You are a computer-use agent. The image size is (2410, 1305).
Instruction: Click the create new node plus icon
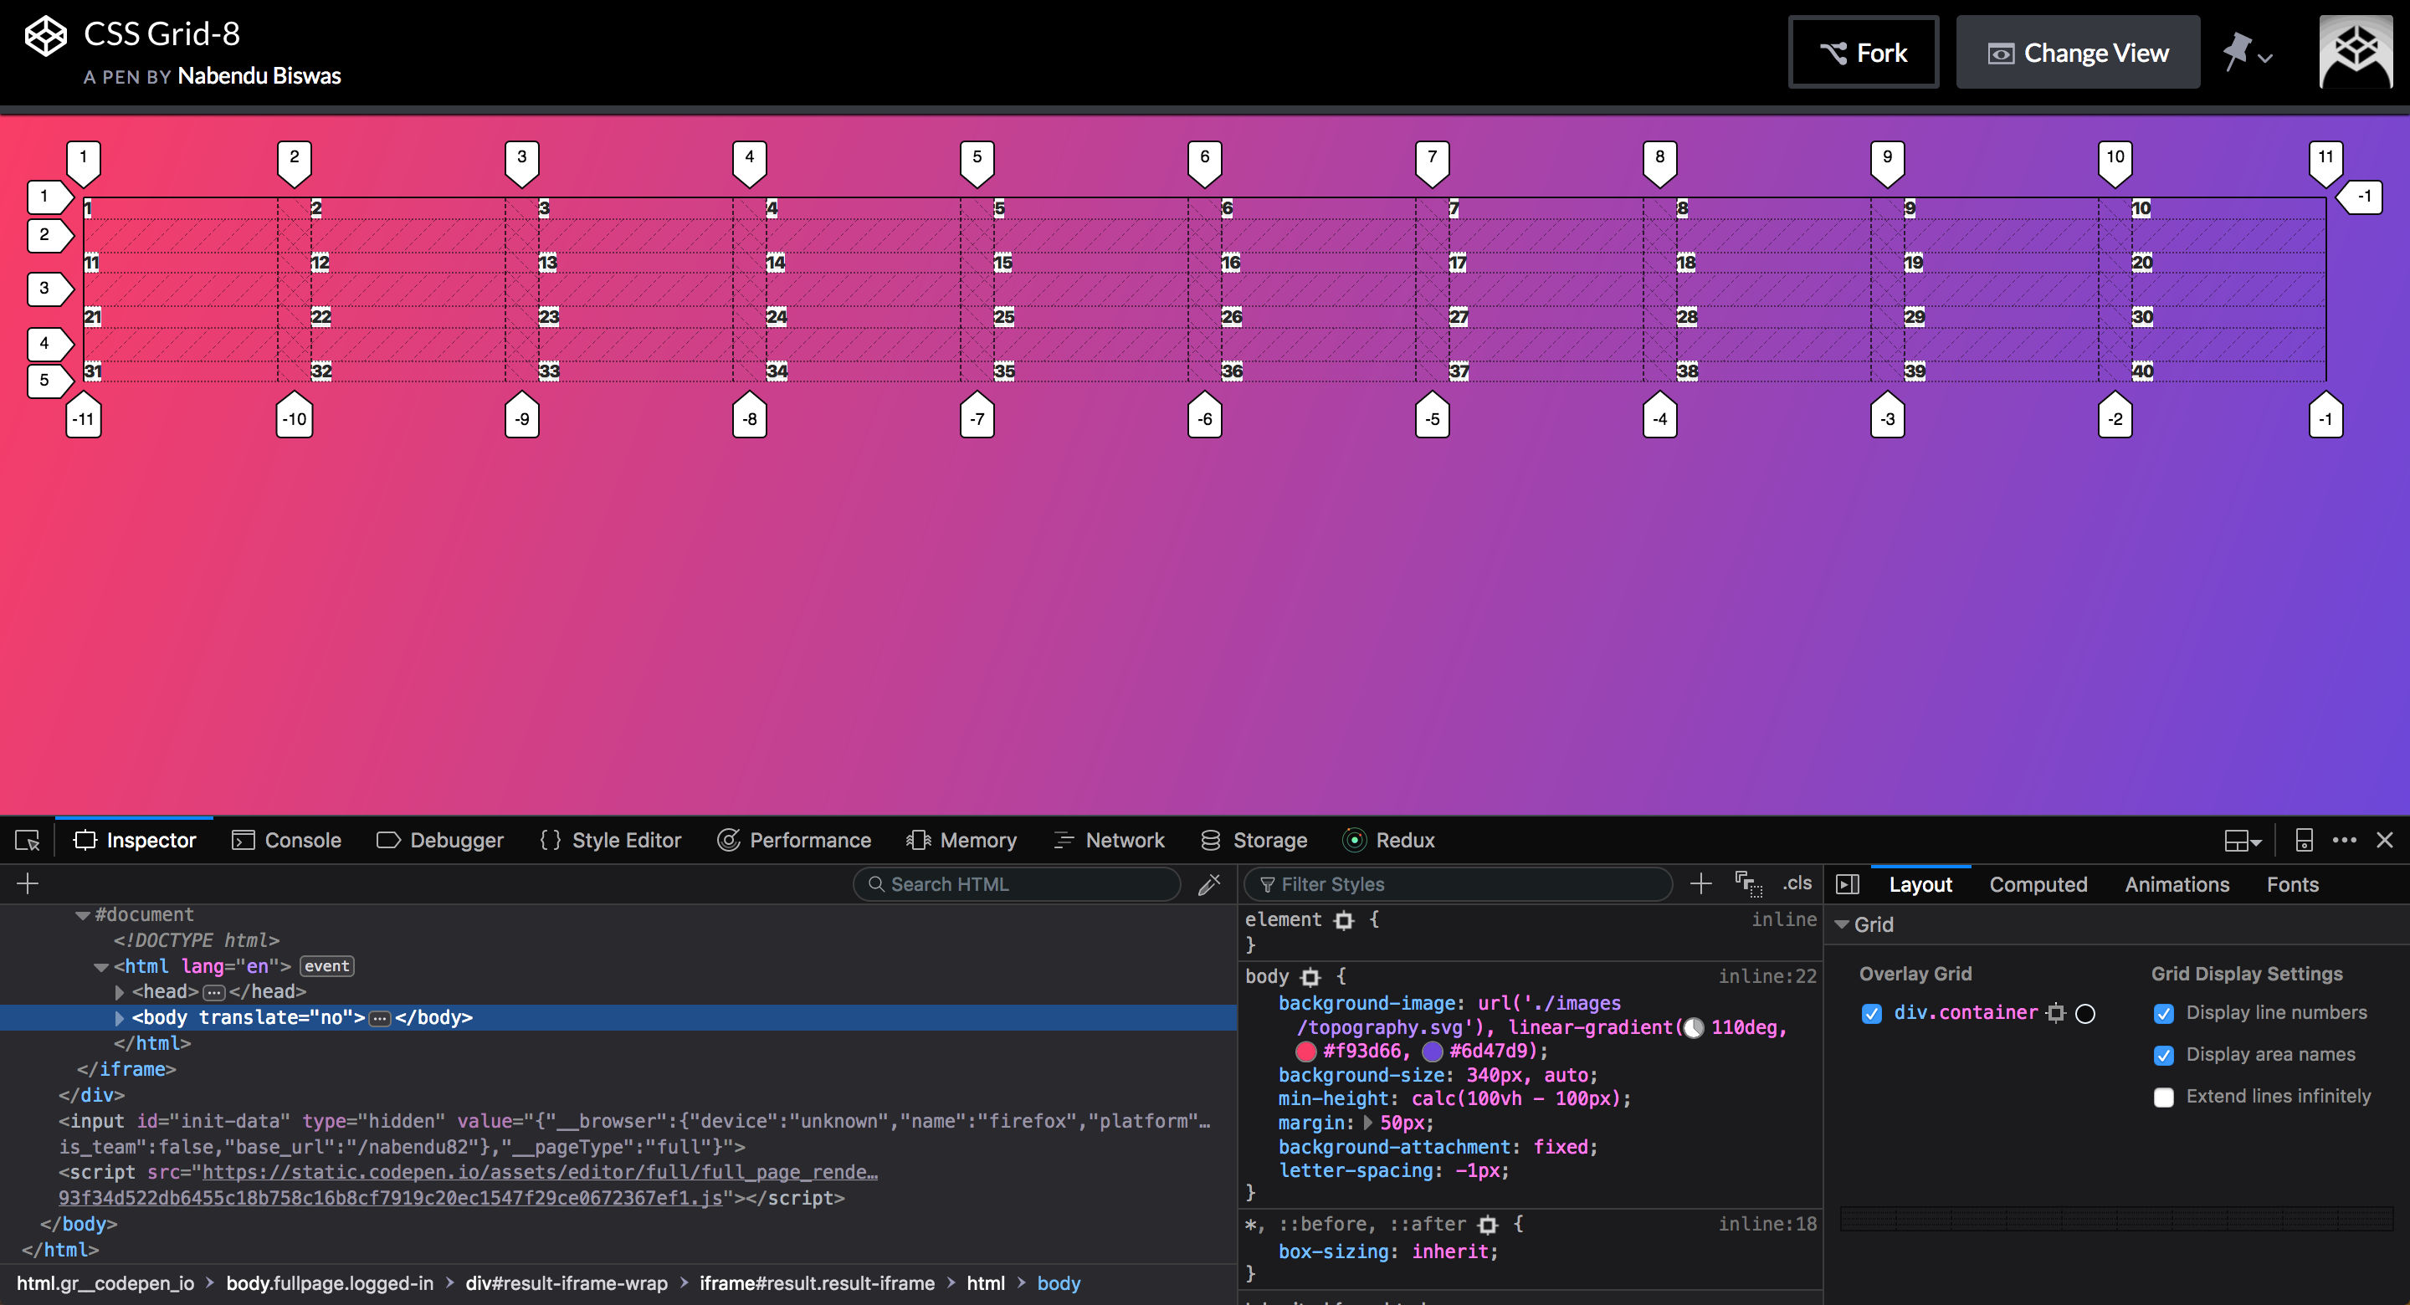point(27,884)
